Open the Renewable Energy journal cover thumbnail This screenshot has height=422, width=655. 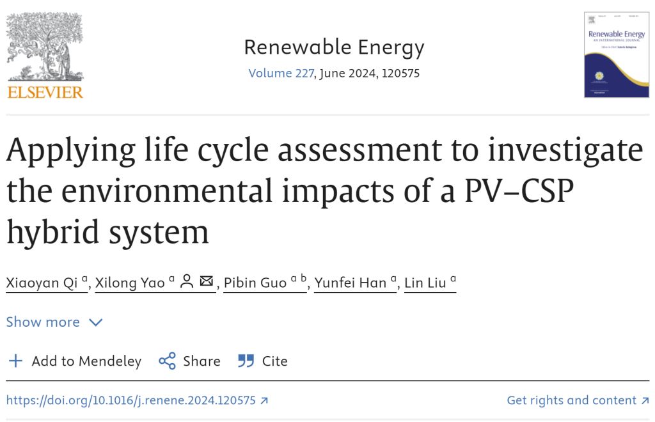(x=616, y=55)
